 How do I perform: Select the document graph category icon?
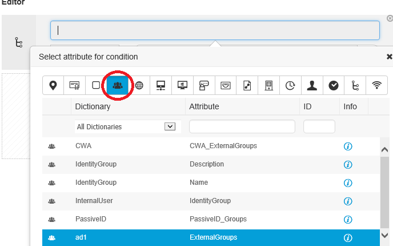tap(247, 85)
